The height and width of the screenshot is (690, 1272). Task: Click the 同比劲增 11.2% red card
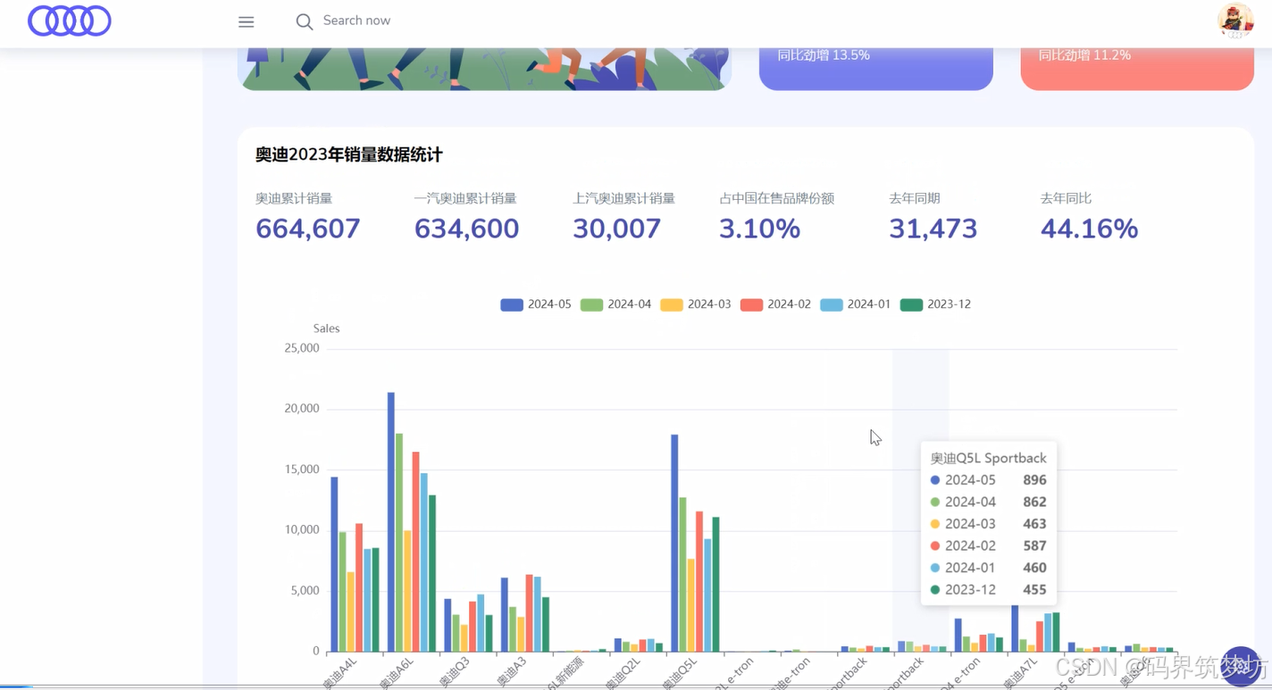[x=1137, y=68]
